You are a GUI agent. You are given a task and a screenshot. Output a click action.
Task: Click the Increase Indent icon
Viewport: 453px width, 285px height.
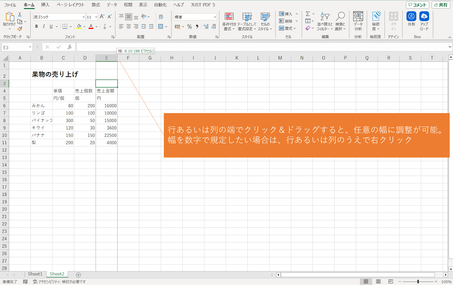pos(151,27)
